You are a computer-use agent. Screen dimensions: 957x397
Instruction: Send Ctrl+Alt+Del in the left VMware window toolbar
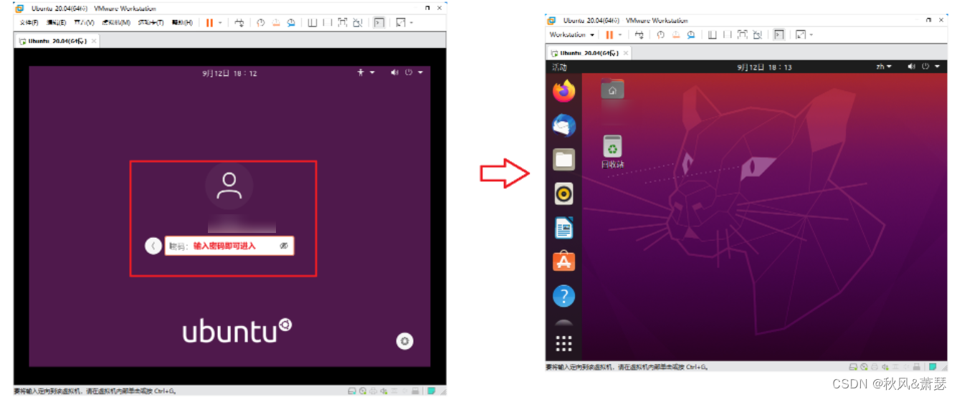point(239,23)
